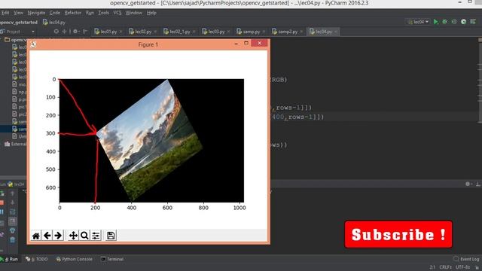Print the Run console output

click(12, 230)
